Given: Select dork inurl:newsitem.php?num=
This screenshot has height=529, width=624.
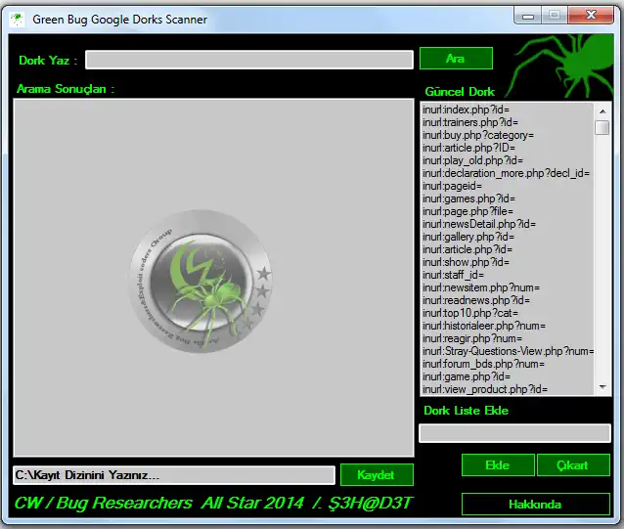Looking at the screenshot, I should 481,287.
